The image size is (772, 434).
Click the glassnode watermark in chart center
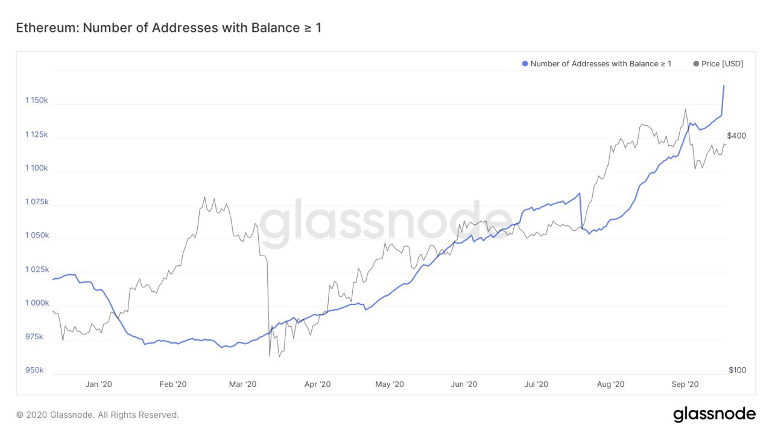coord(386,221)
